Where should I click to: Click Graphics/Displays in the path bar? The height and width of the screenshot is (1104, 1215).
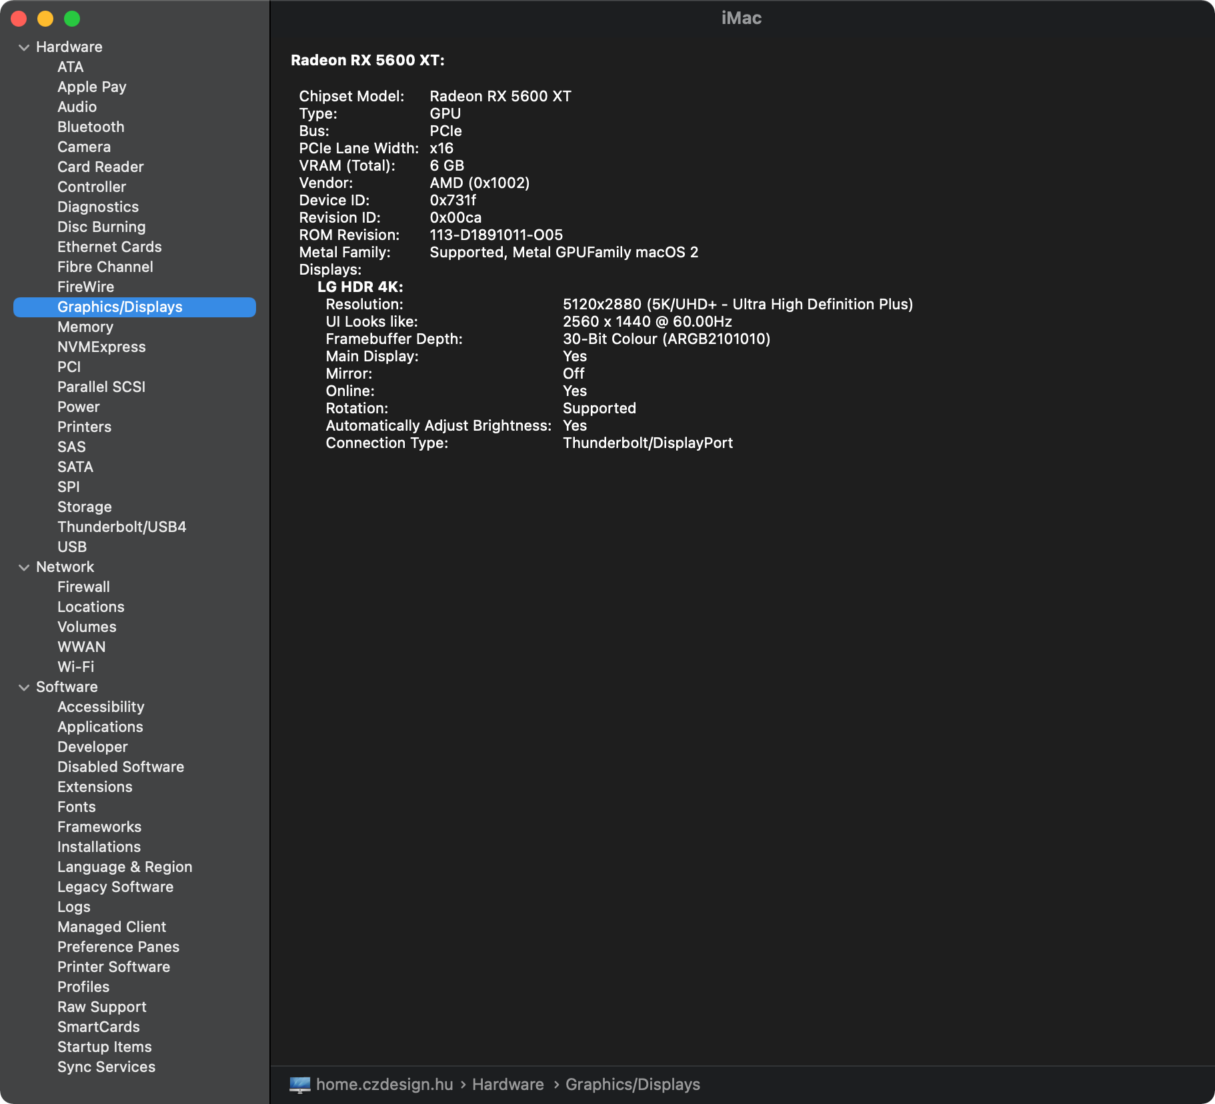click(x=633, y=1085)
